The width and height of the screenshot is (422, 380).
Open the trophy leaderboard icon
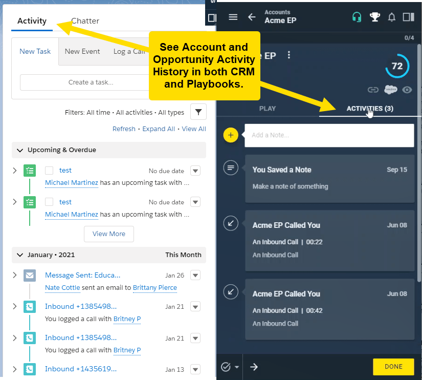(x=375, y=16)
